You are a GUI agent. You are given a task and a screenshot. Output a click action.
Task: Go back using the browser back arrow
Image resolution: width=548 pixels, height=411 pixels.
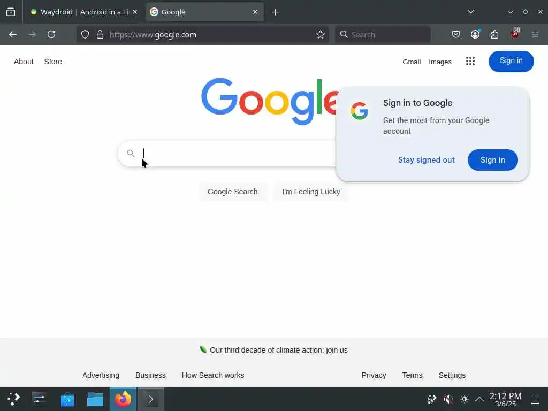(13, 34)
